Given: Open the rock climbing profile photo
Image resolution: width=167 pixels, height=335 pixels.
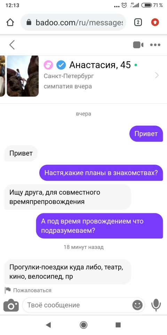Looking at the screenshot, I should pyautogui.click(x=23, y=76).
